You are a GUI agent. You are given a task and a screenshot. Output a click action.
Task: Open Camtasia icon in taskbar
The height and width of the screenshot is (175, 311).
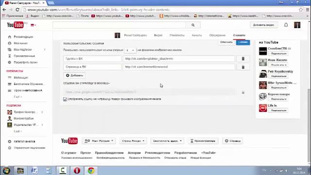[x=63, y=171]
